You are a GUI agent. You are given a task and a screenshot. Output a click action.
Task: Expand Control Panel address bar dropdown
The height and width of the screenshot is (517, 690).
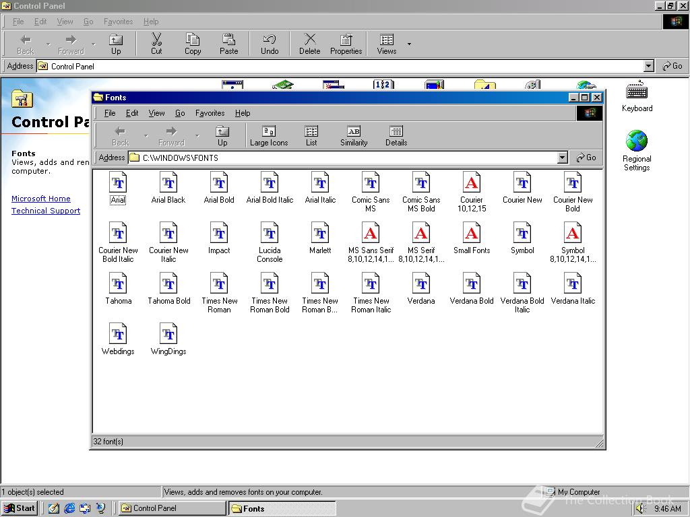tap(649, 67)
